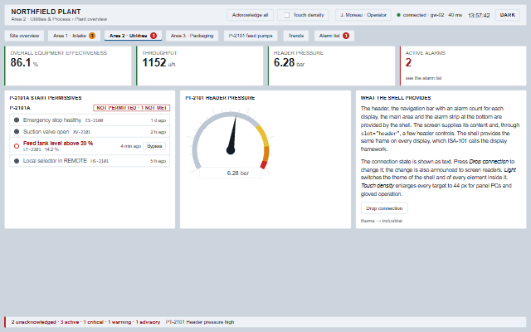Click the 13:57:42 clock in header
Viewport: 531px width, 332px height.
tap(479, 15)
